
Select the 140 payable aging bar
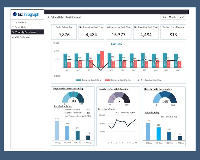coord(169,136)
